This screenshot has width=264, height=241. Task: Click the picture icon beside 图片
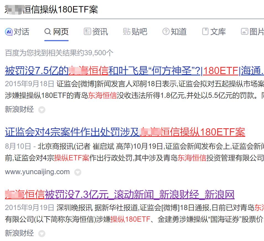point(244,32)
